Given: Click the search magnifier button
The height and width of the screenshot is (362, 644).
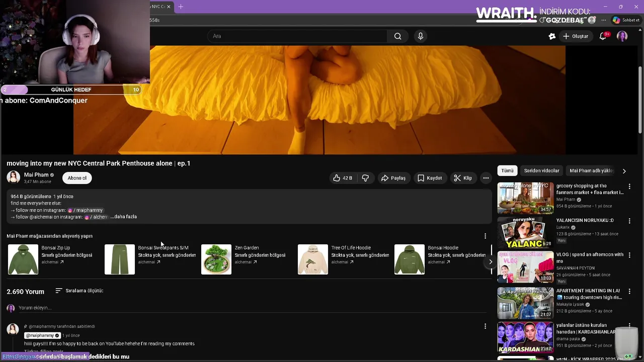Looking at the screenshot, I should (397, 36).
